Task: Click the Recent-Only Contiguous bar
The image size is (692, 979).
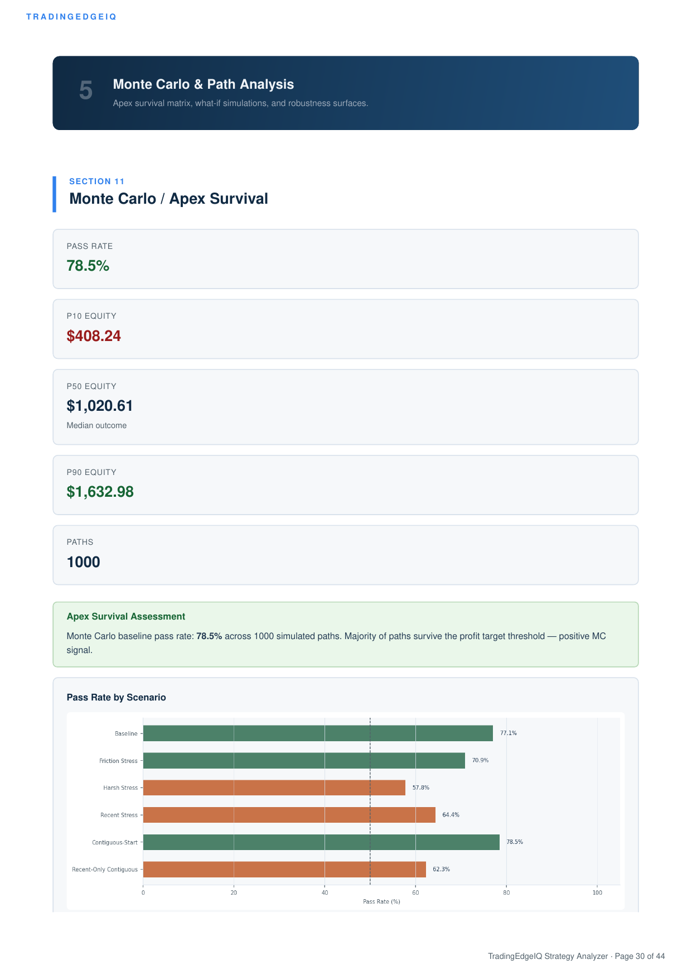Action: coord(284,870)
